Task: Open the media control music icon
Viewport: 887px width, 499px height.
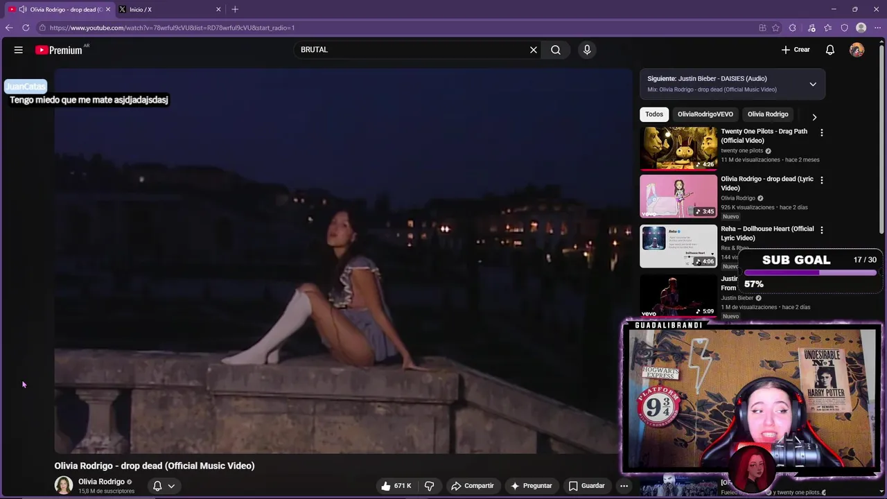Action: [811, 28]
